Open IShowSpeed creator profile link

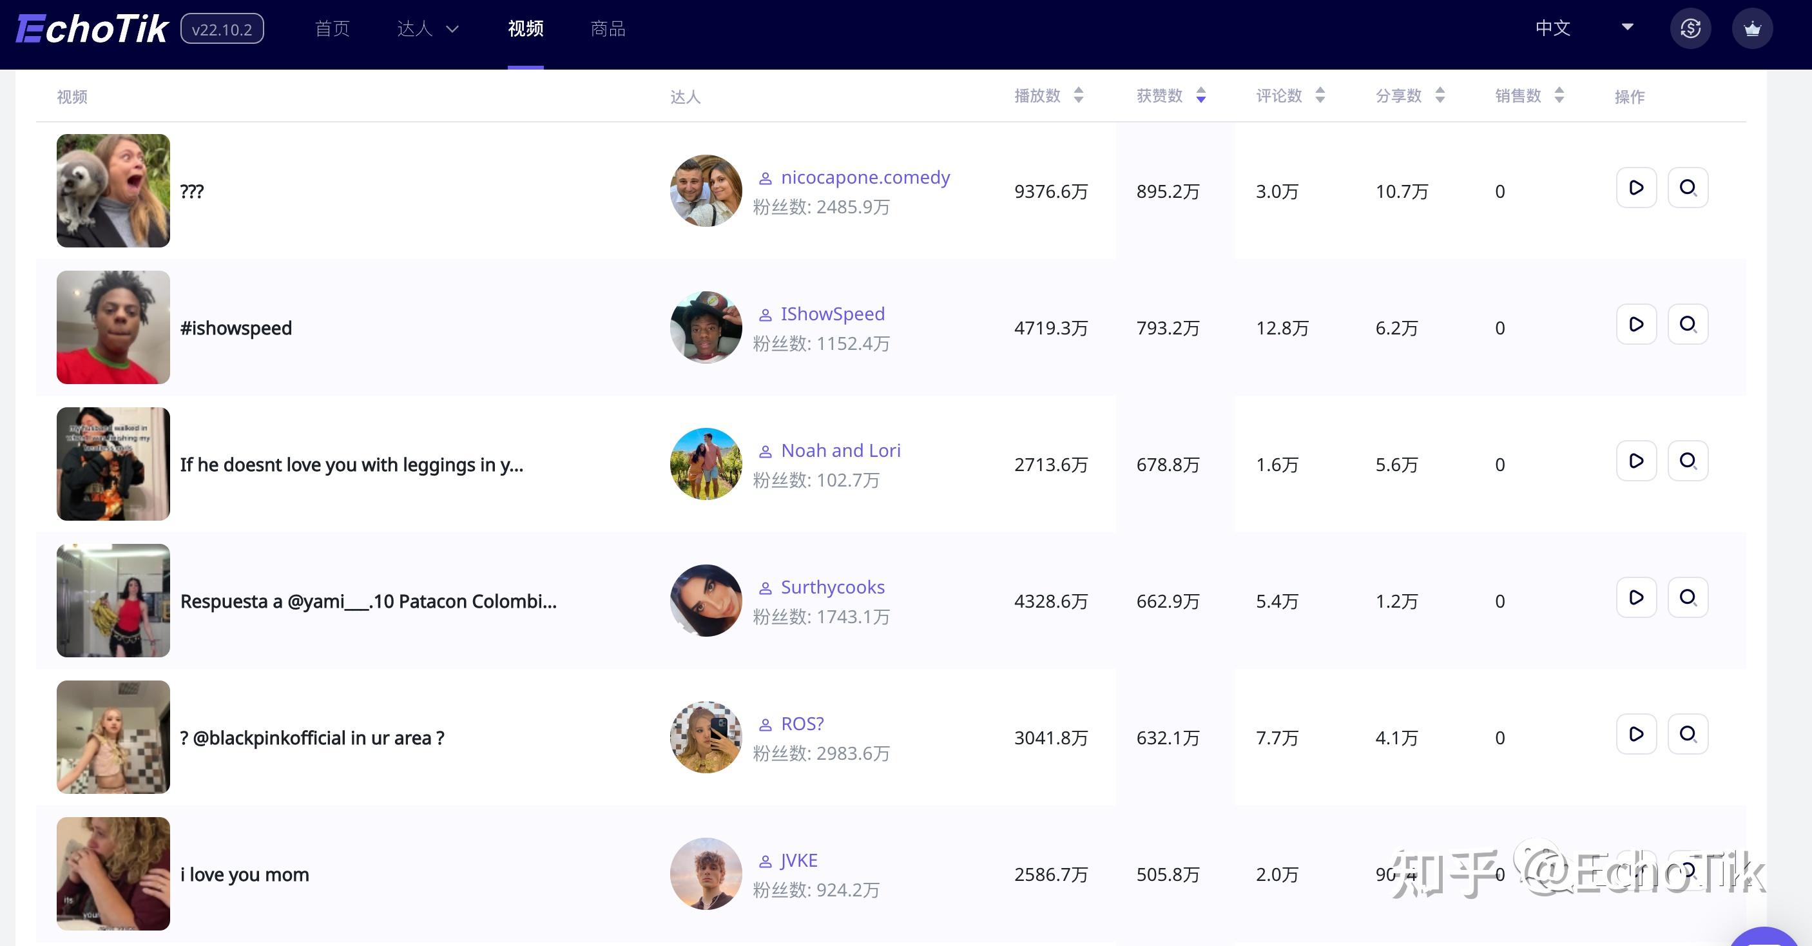[832, 314]
